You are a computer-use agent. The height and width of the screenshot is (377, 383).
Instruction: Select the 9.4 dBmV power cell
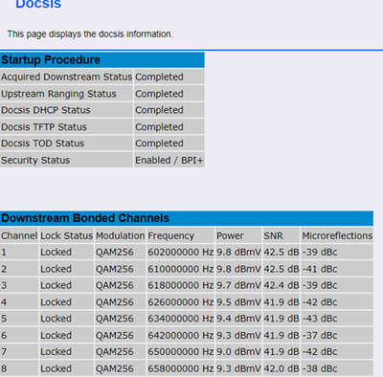coord(238,319)
